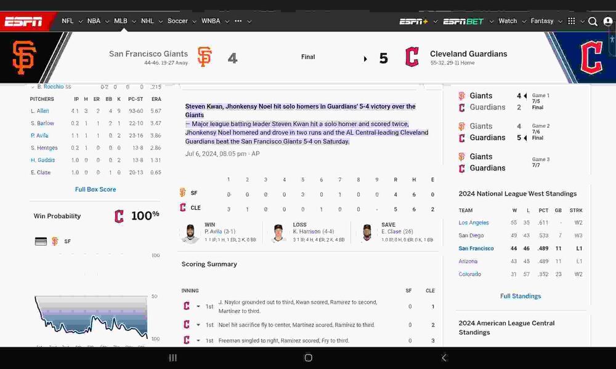Open the ESPN home logo
This screenshot has width=616, height=369.
23,21
